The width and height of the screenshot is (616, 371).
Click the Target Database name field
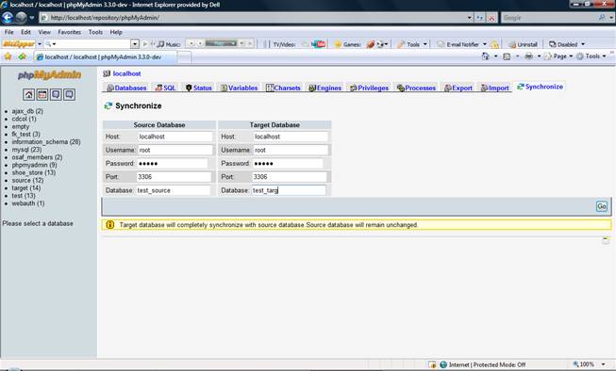point(289,190)
